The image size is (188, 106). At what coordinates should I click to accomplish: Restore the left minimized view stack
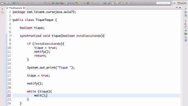coord(2,9)
